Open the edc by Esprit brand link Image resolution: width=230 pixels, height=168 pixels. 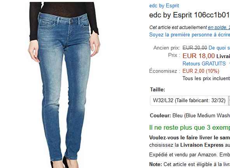point(164,6)
